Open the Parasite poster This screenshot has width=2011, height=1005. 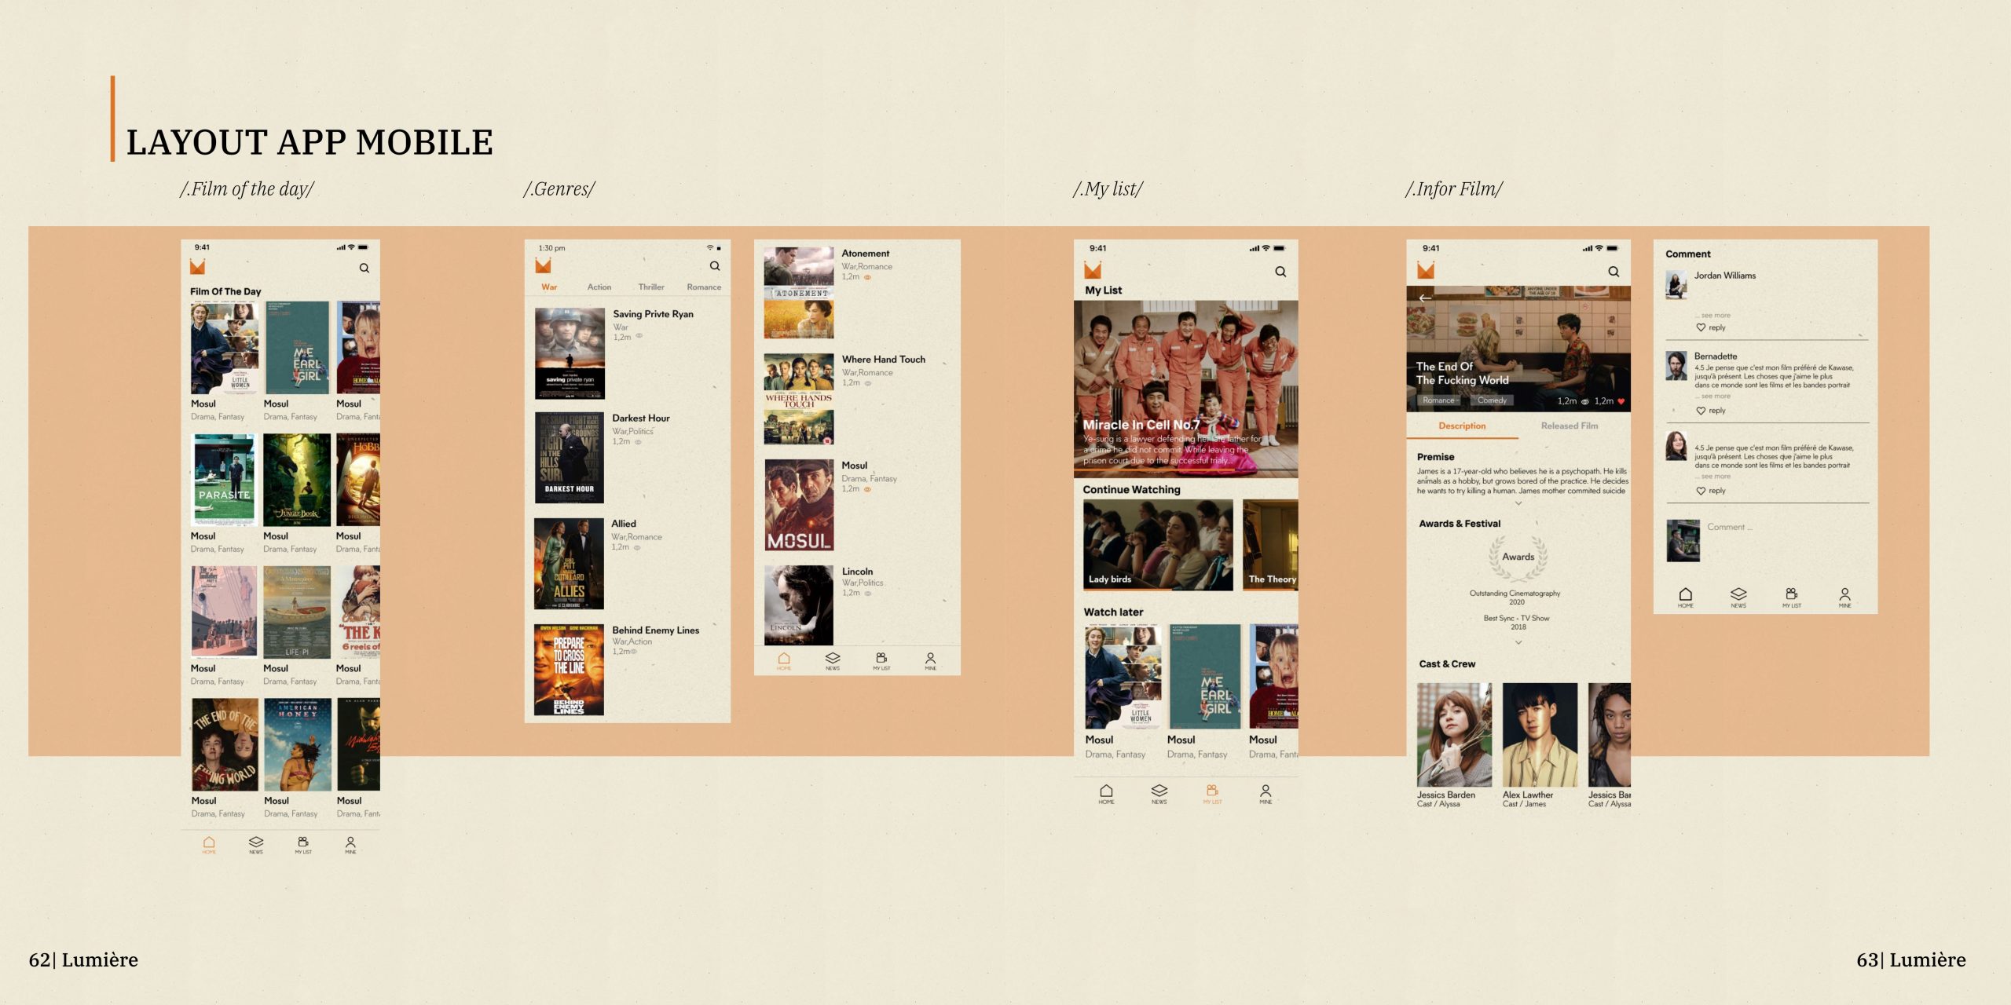(225, 480)
